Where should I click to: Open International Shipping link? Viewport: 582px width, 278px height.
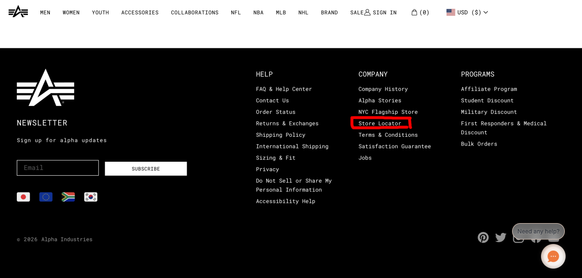coord(292,146)
